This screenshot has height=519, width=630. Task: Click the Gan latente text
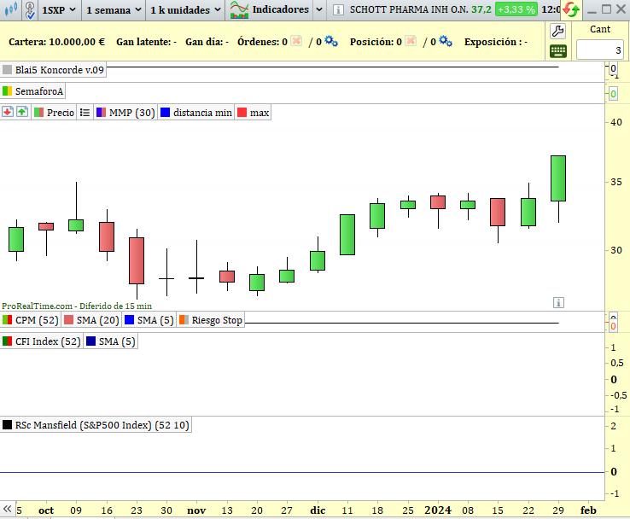pos(146,42)
